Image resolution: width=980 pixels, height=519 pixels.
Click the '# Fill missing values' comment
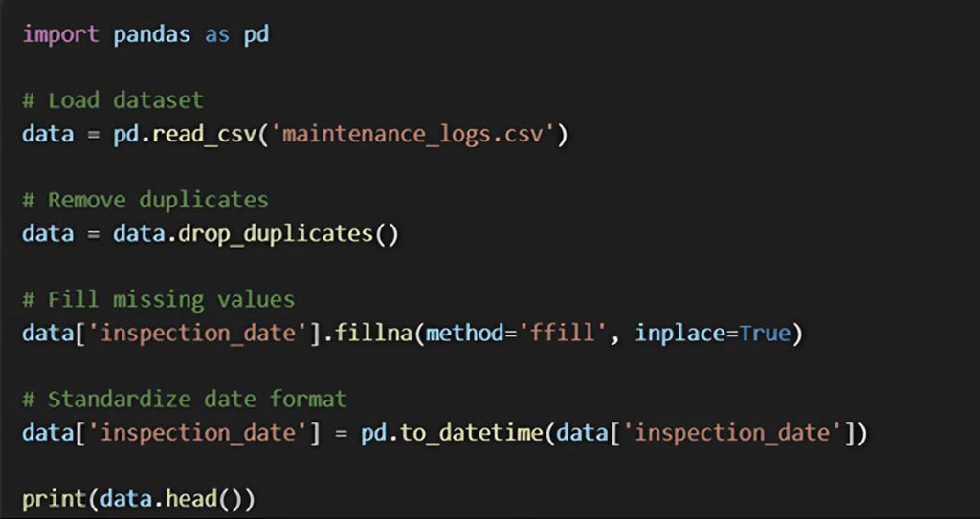tap(159, 300)
